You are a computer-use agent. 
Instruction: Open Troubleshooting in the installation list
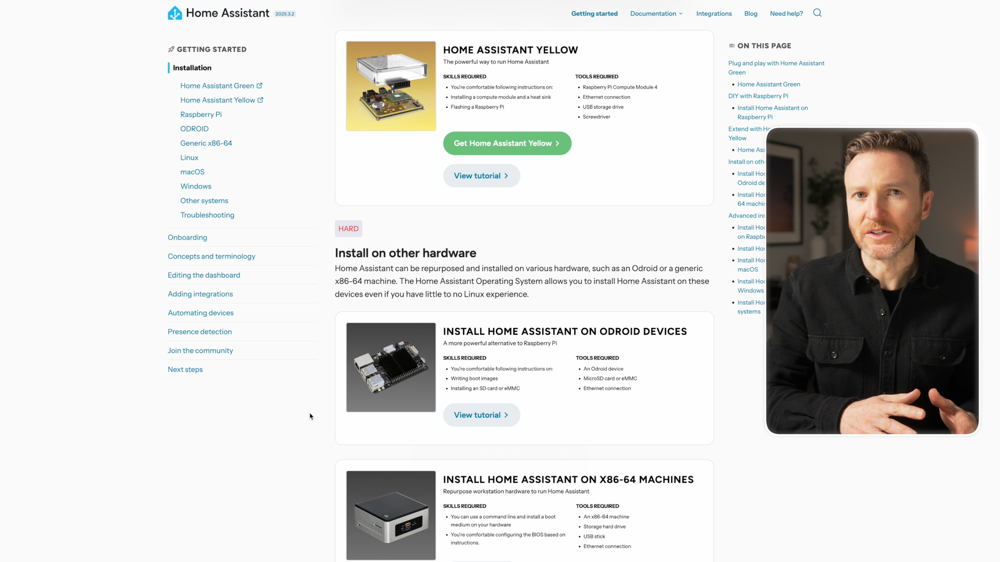pyautogui.click(x=207, y=215)
